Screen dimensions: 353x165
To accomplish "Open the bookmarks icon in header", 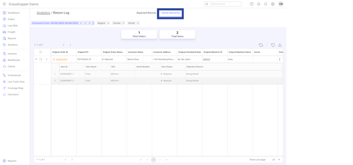I will click(265, 4).
